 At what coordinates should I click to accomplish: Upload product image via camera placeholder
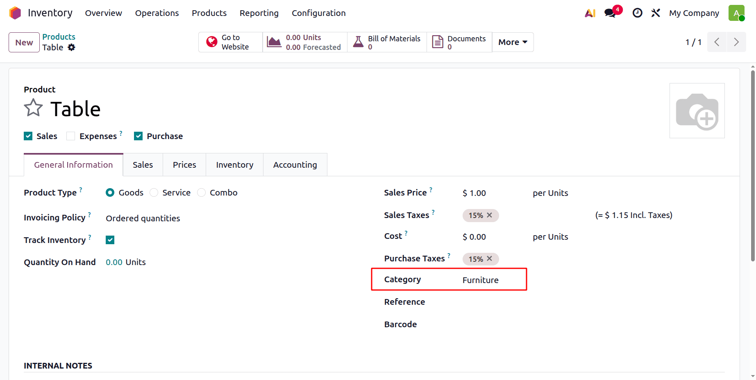[x=697, y=111]
